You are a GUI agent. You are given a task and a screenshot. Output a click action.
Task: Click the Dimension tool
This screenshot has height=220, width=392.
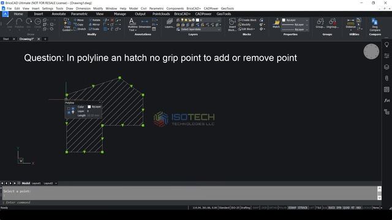tap(145, 24)
